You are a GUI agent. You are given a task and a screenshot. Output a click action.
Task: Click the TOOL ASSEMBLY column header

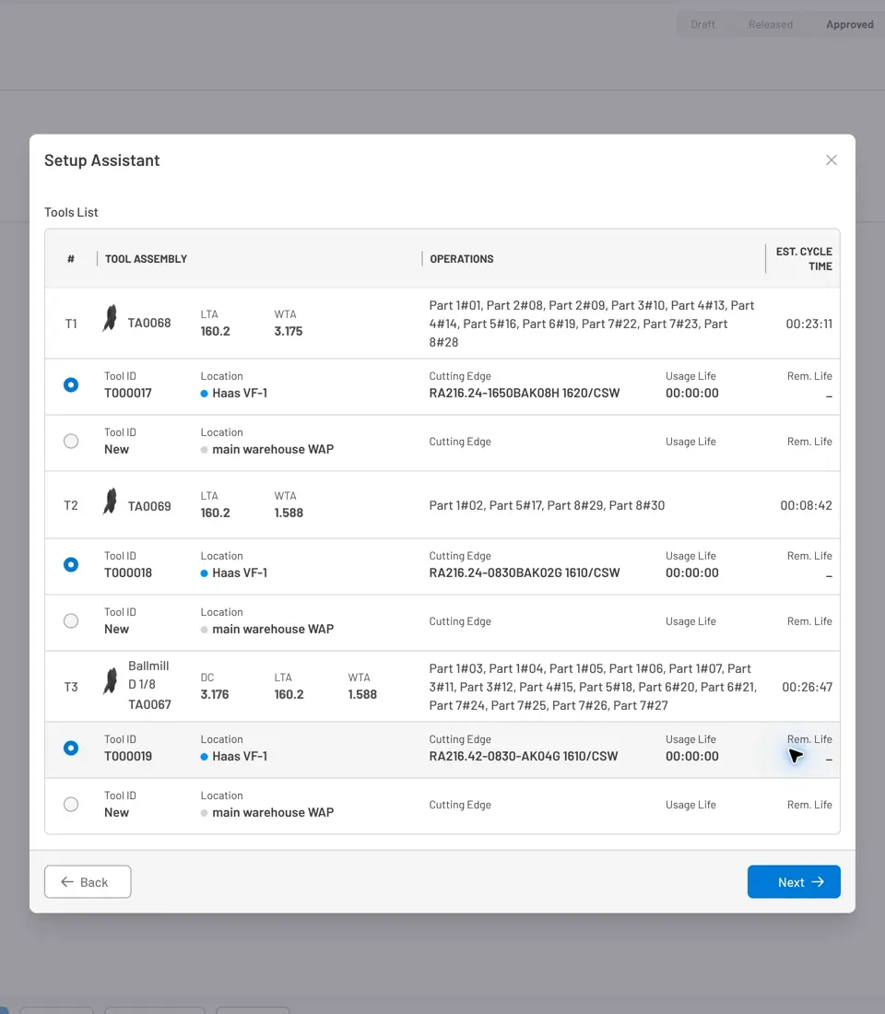click(147, 259)
